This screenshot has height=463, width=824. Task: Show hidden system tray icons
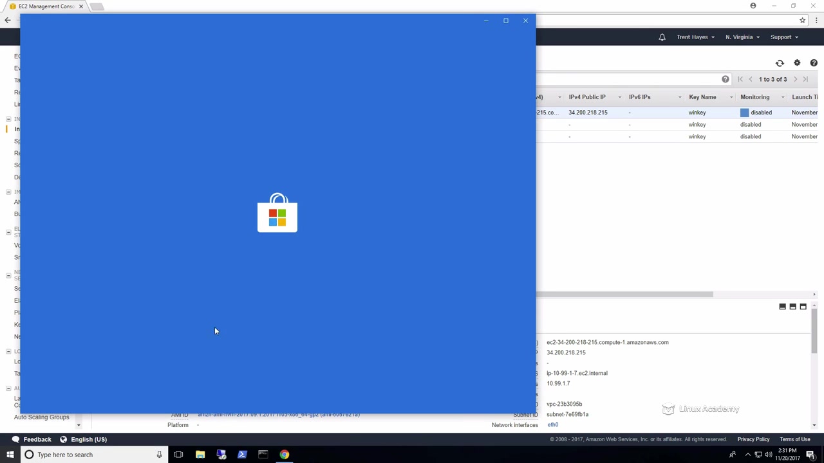[x=747, y=455]
